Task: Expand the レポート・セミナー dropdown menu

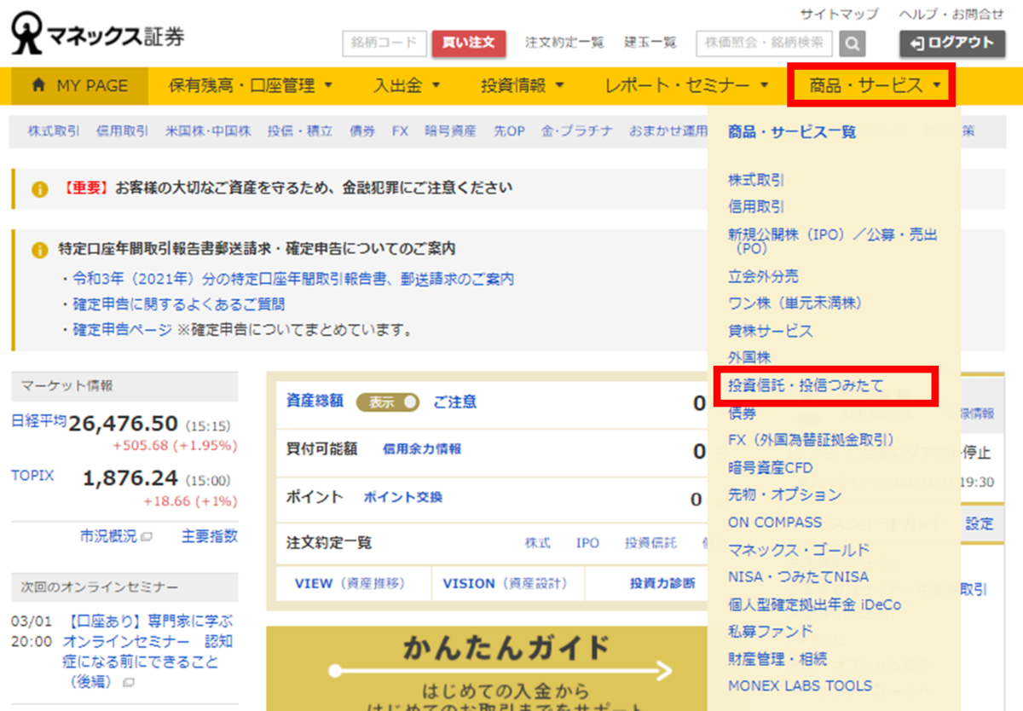Action: (x=686, y=85)
